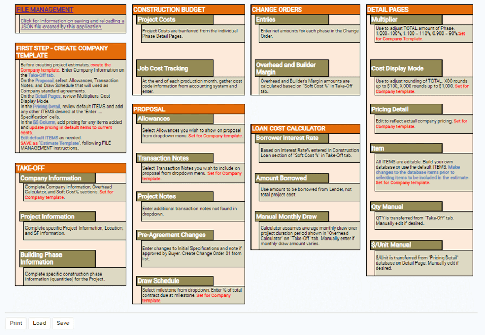
Task: Click the 'Qty Manual' subheading
Action: tap(406, 207)
